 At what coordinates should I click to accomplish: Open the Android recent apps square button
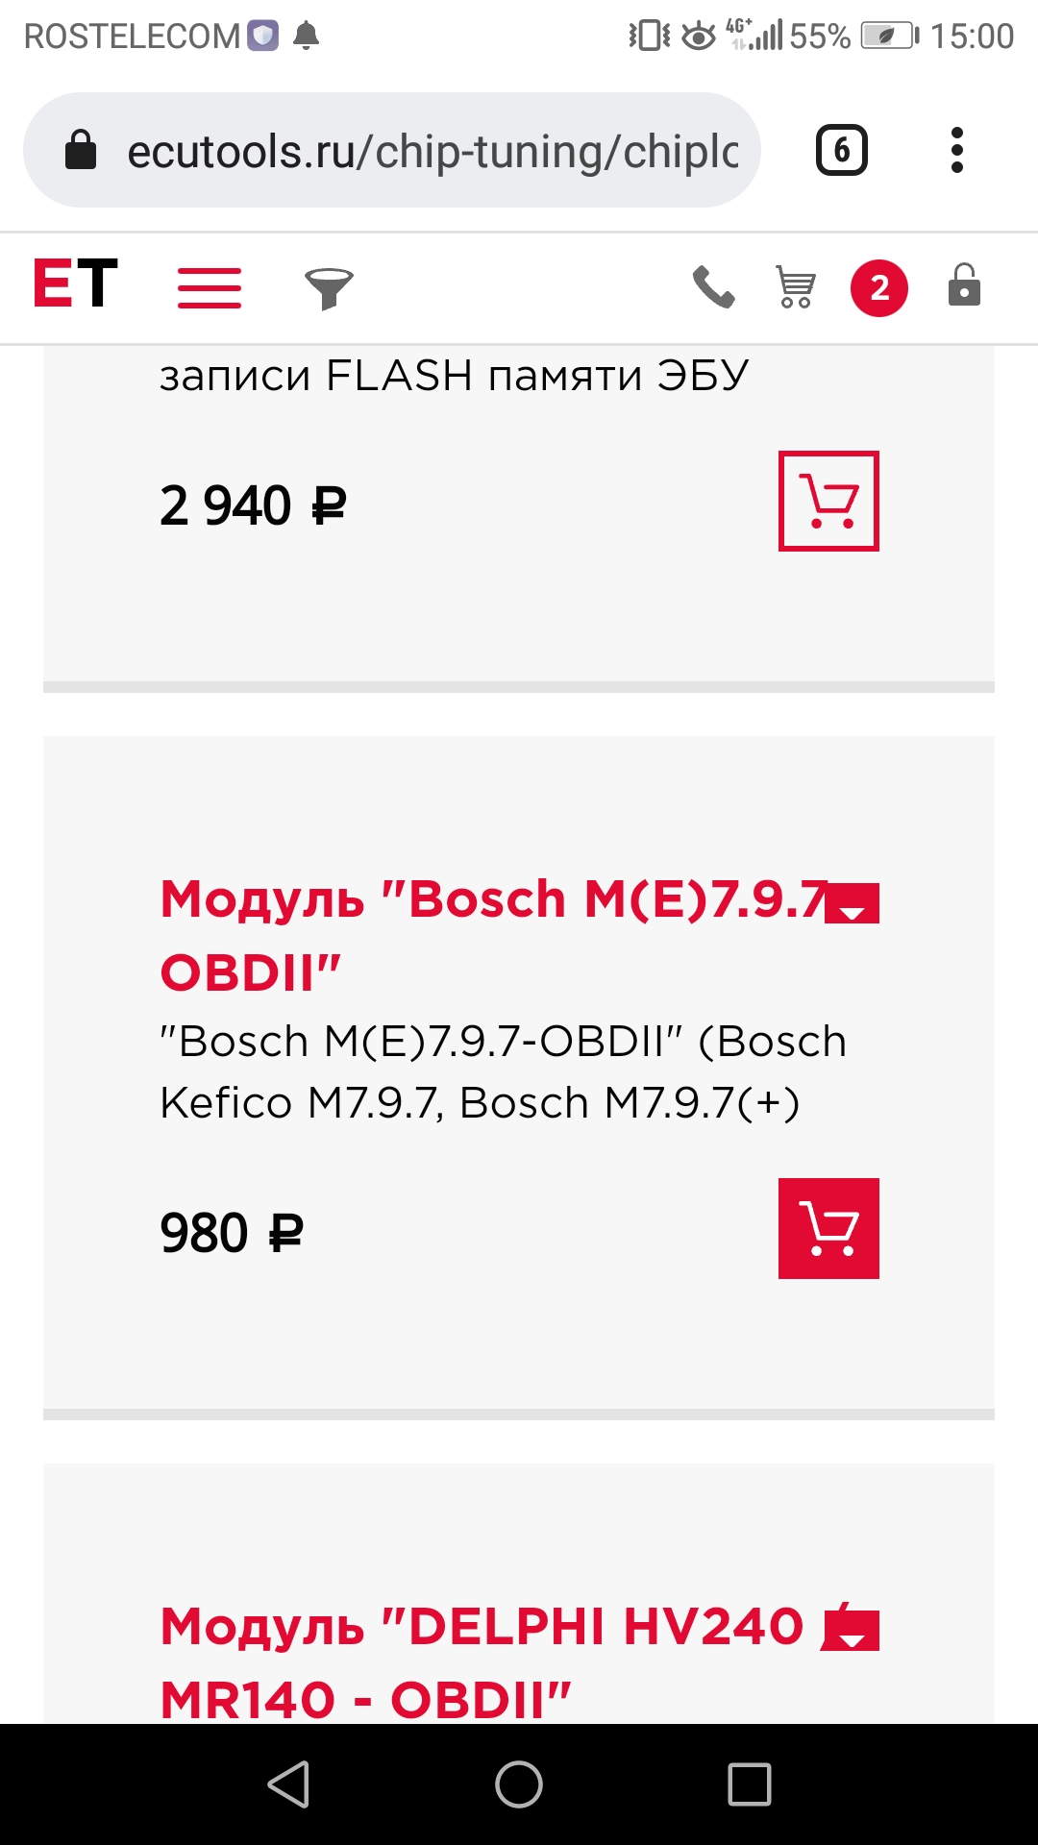pos(750,1784)
